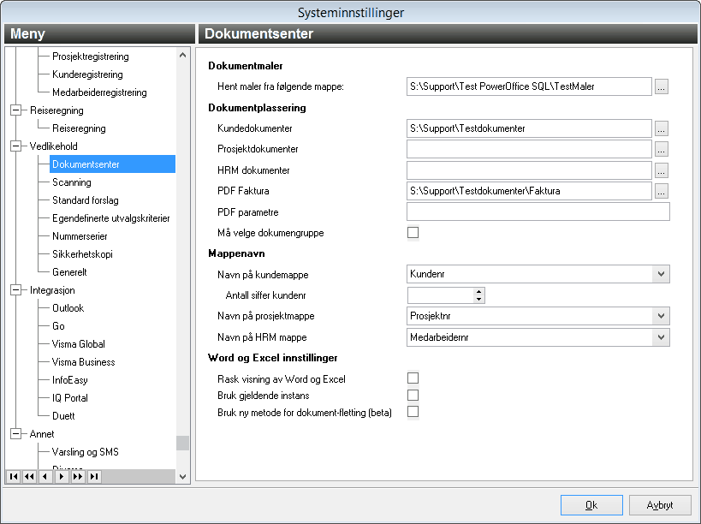Collapse the Reiseregning tree group
The image size is (701, 524).
[15, 110]
